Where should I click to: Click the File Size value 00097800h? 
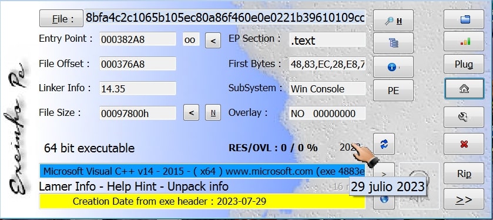click(x=137, y=113)
